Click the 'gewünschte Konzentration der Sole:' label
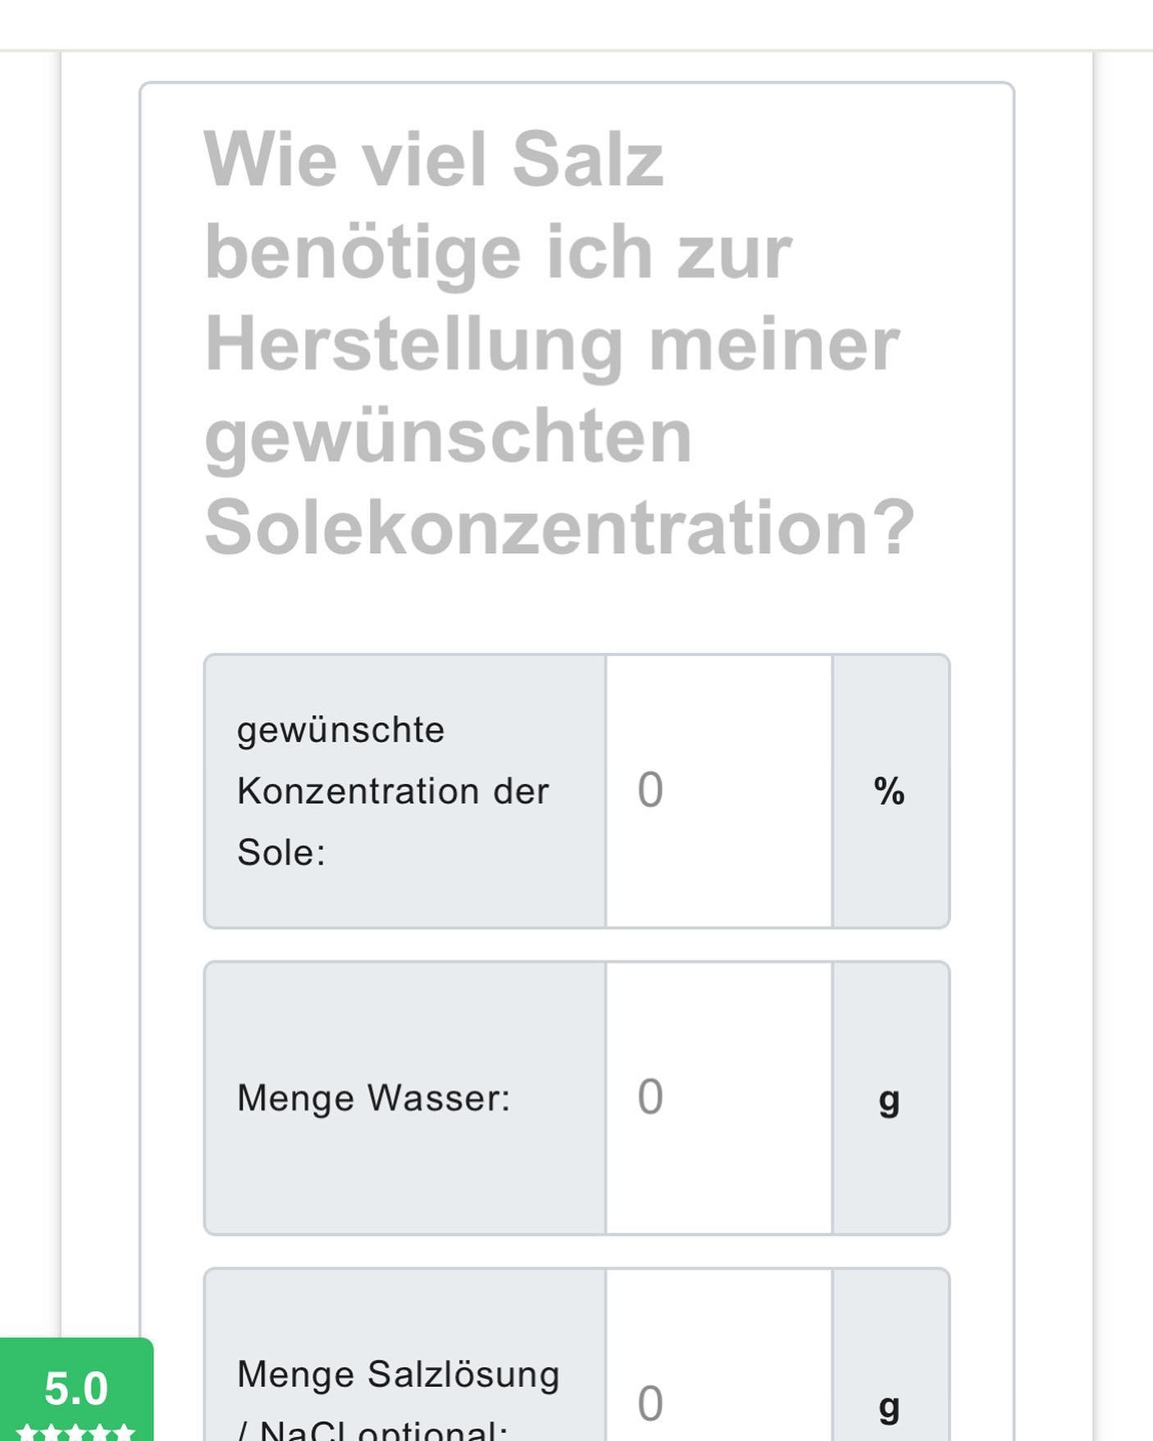 [x=393, y=791]
